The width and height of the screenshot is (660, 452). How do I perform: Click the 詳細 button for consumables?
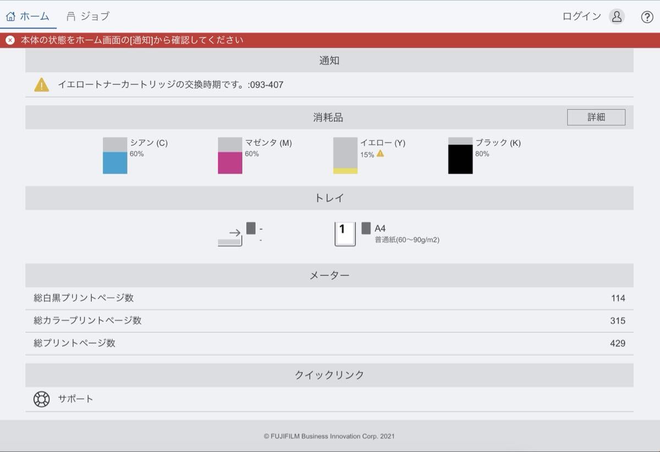click(x=596, y=117)
